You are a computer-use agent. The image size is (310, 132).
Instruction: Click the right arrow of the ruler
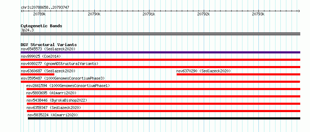click(x=299, y=11)
